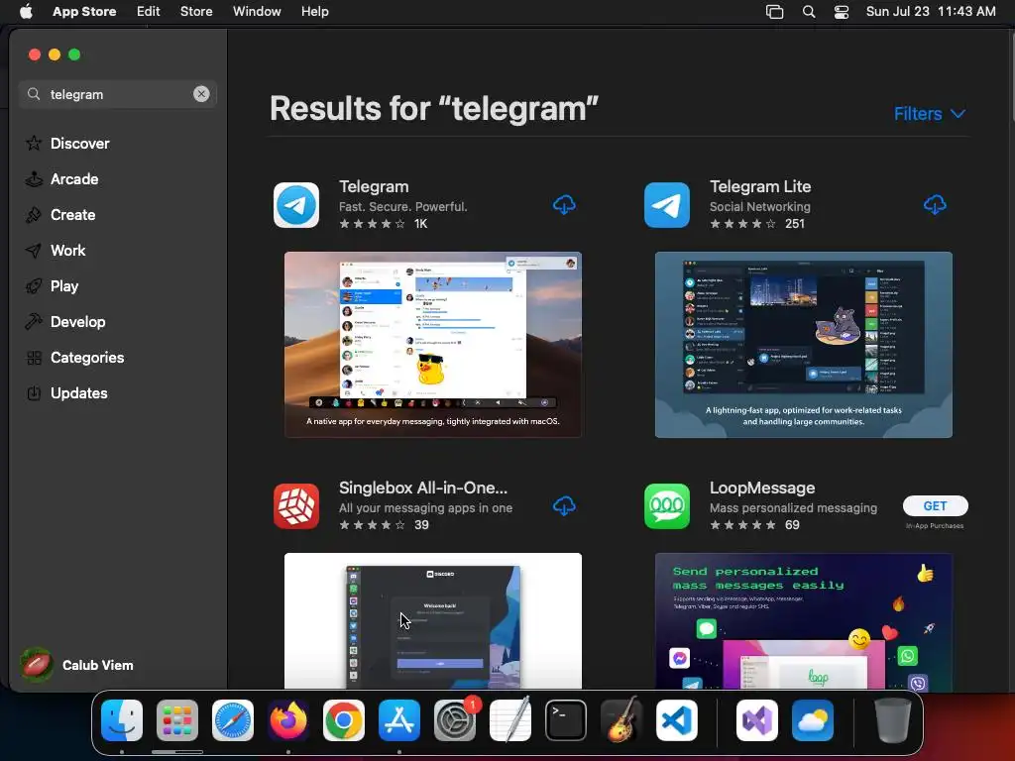Download Telegram Lite via cloud icon

[935, 204]
